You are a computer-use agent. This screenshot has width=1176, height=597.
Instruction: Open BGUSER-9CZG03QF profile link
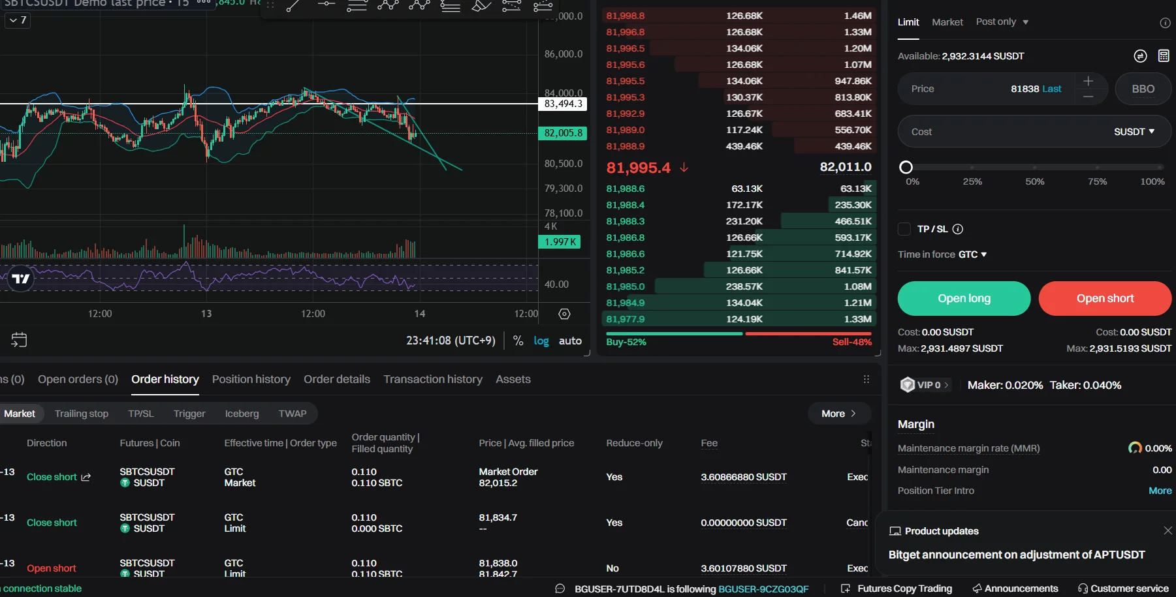tap(763, 589)
